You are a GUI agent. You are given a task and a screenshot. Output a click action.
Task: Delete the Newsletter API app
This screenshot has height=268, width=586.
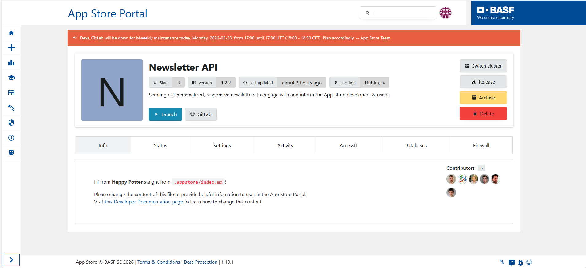point(483,114)
